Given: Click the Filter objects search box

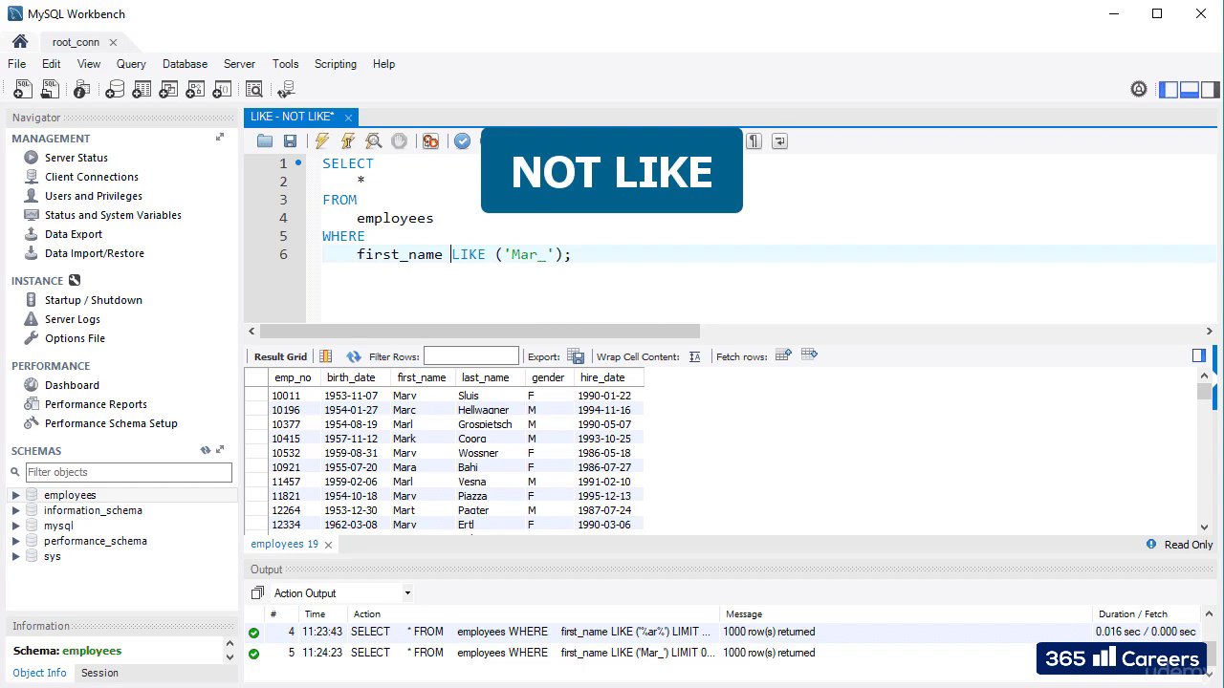Looking at the screenshot, I should pos(128,472).
